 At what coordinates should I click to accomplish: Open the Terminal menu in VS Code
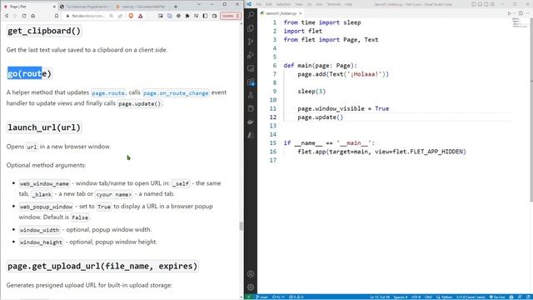point(333,4)
